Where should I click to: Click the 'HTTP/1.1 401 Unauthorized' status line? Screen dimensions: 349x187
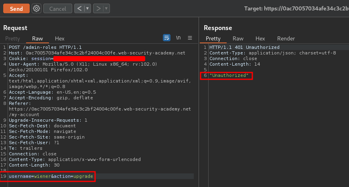(244, 47)
